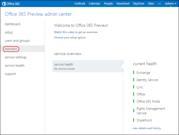Go to Calendar in the top bar
Viewport: 179px width, 135px height.
[x=95, y=4]
